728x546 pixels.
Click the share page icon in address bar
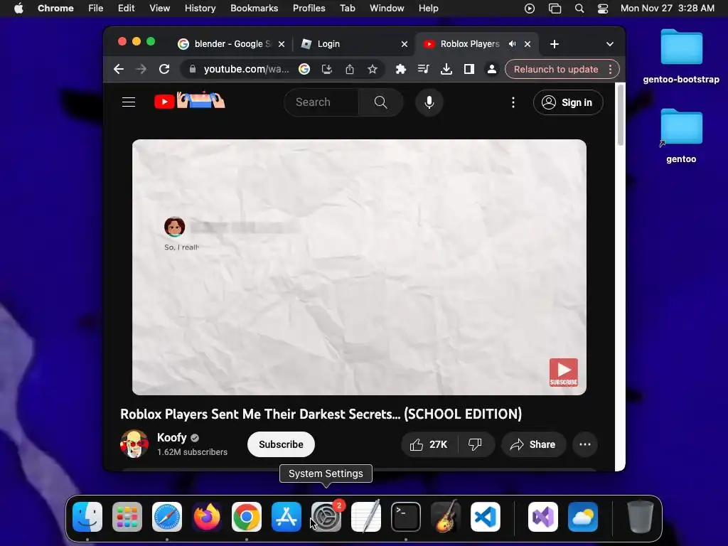(x=350, y=69)
